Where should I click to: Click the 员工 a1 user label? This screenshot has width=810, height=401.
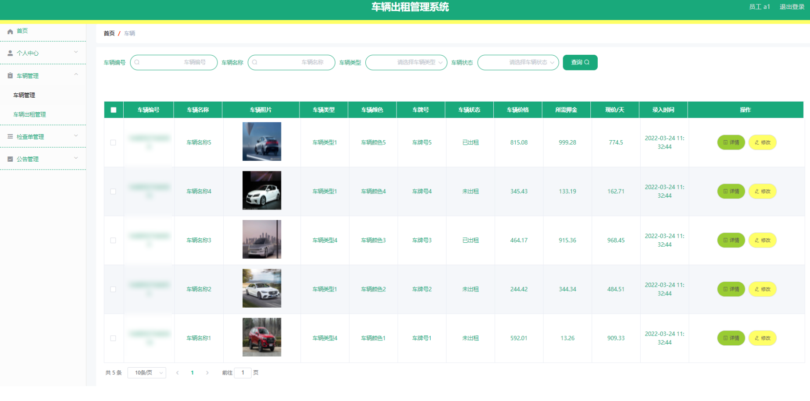pyautogui.click(x=760, y=7)
